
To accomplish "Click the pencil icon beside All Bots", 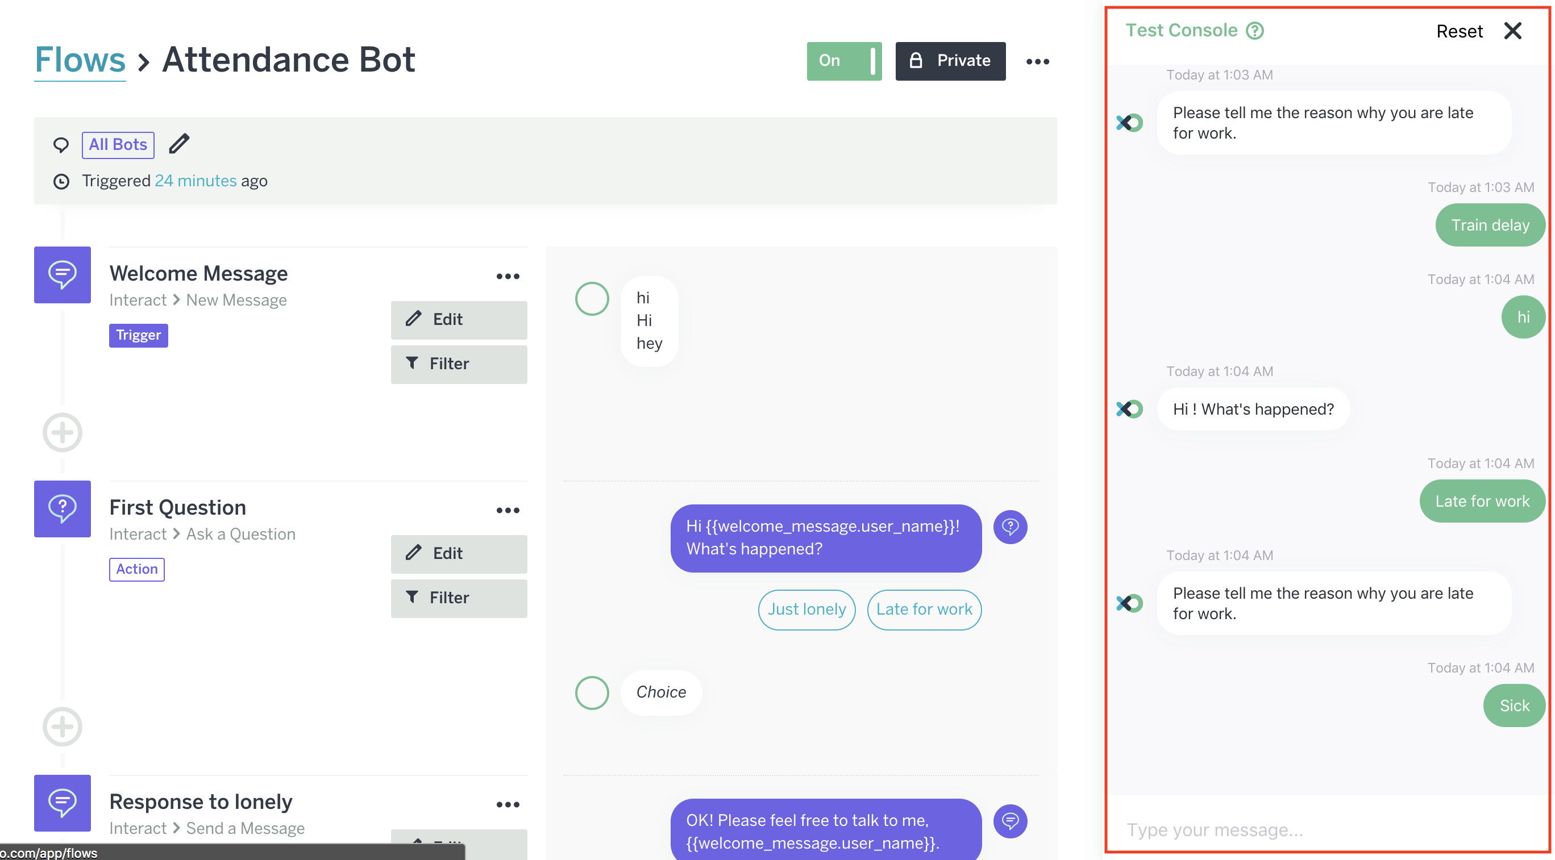I will [178, 144].
